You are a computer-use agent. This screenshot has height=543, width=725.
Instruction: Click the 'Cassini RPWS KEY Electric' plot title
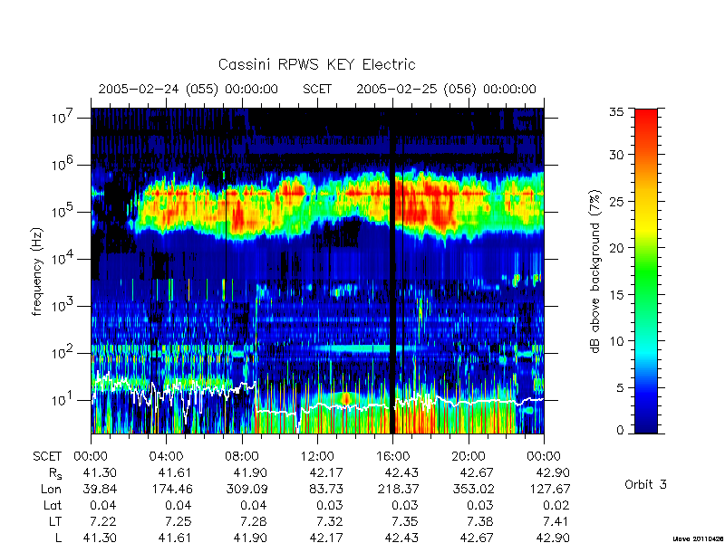click(316, 64)
